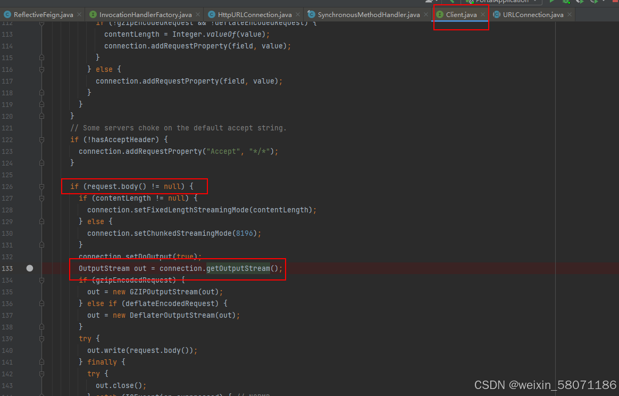Click the fold end marker on line 131

(41, 245)
